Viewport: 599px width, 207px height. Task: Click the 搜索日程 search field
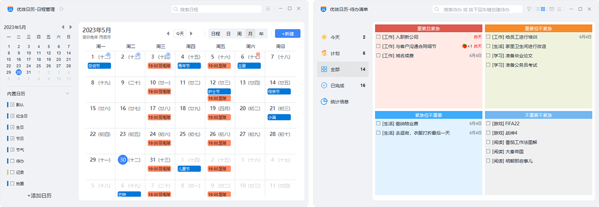217,9
